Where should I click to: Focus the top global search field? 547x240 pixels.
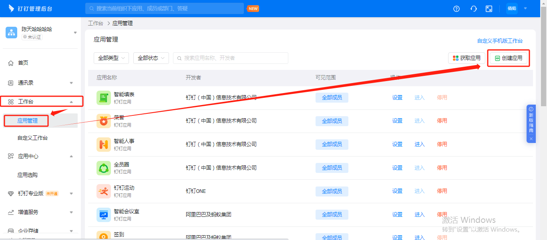tap(165, 8)
